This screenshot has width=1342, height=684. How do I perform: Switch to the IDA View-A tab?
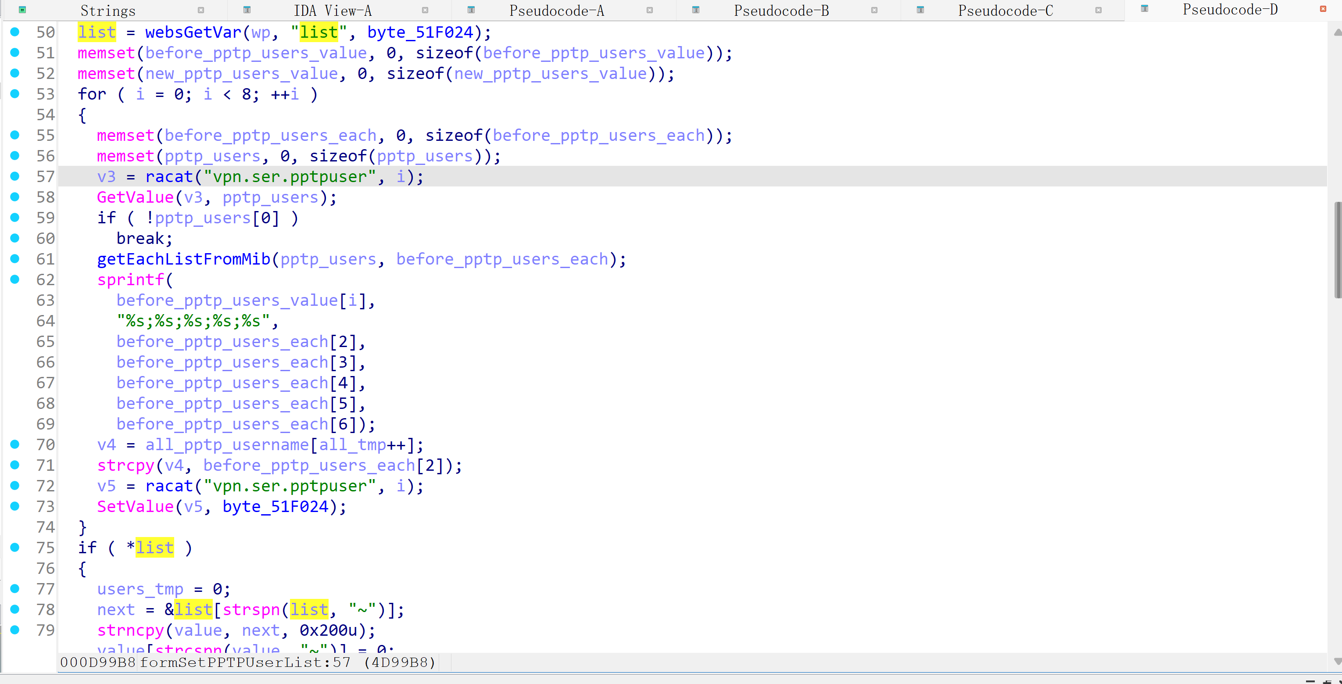pyautogui.click(x=333, y=11)
